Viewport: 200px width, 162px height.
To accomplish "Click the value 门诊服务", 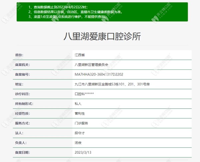I will point(81,123).
